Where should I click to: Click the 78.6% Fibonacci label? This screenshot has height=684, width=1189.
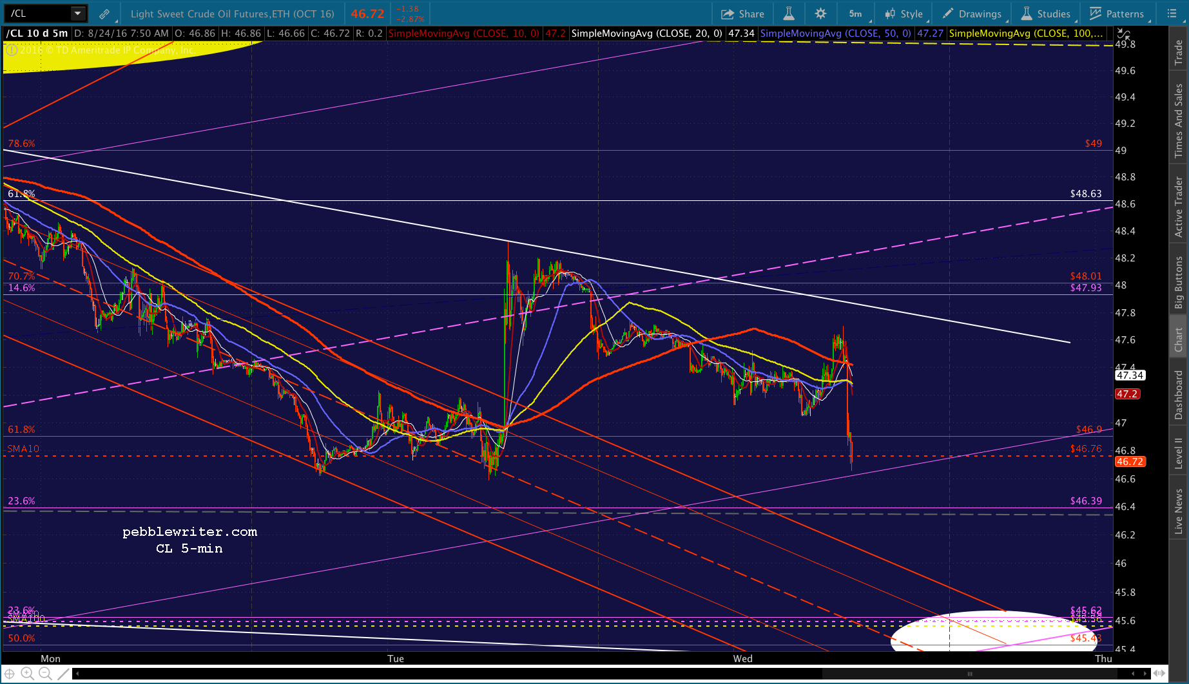[21, 144]
